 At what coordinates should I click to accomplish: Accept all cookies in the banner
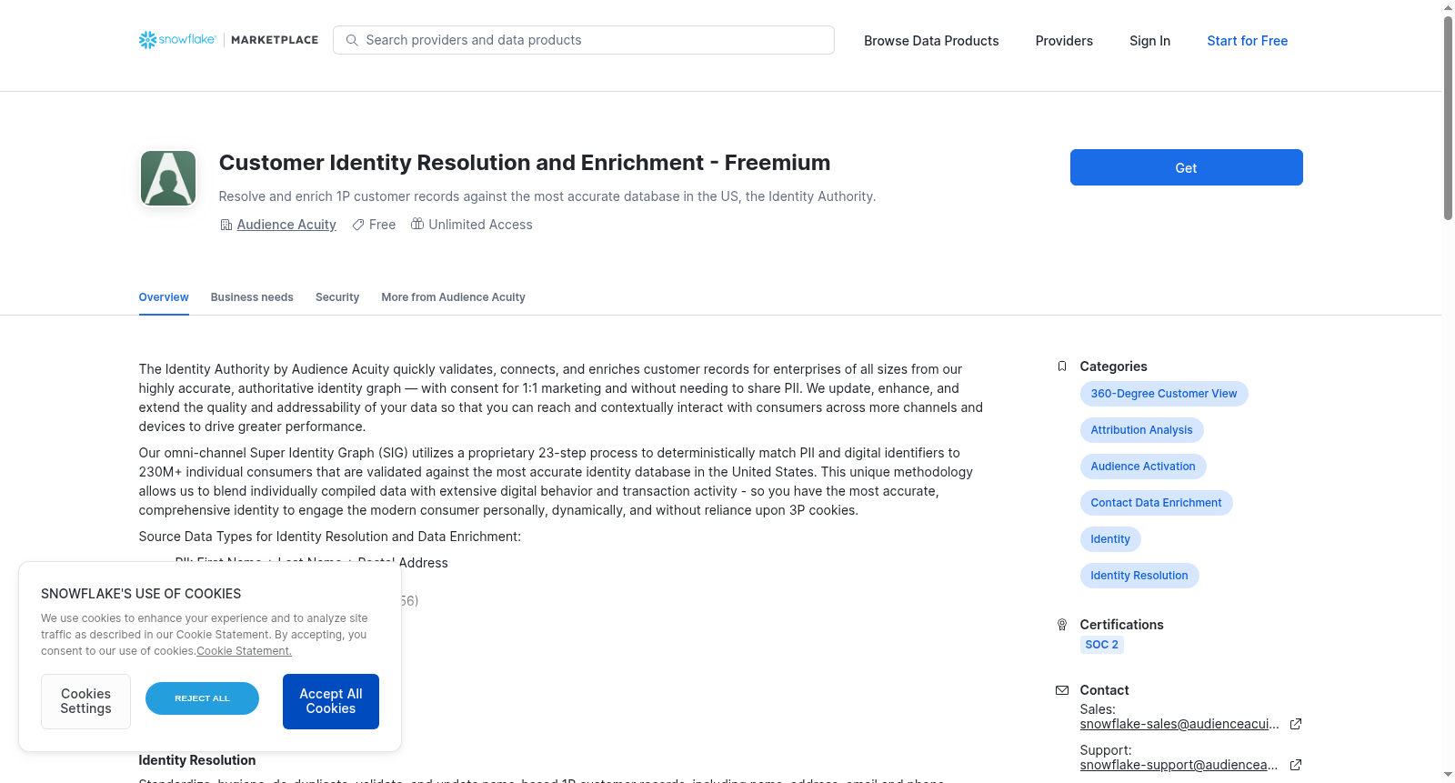331,701
